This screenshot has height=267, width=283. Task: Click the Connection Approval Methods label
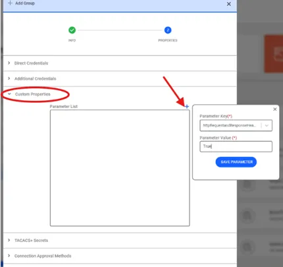pyautogui.click(x=43, y=256)
